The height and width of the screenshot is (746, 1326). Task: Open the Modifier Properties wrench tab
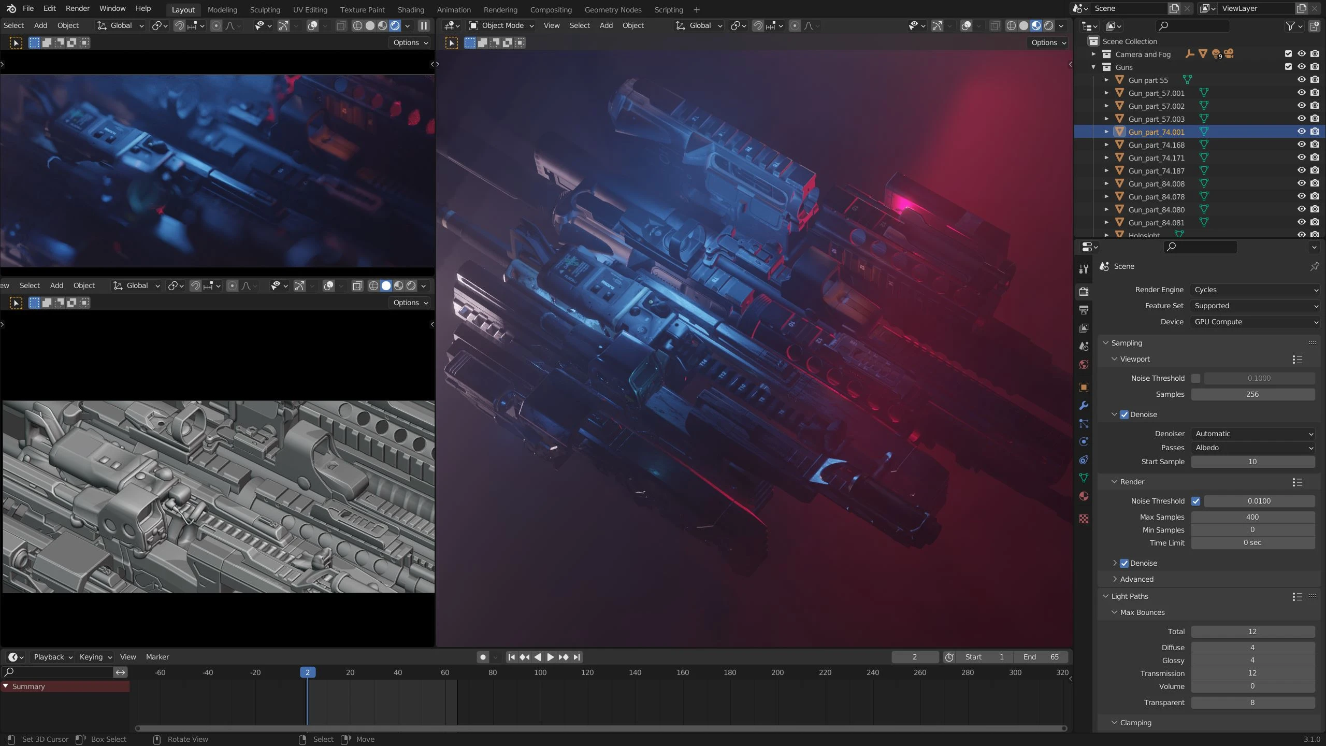click(x=1084, y=406)
